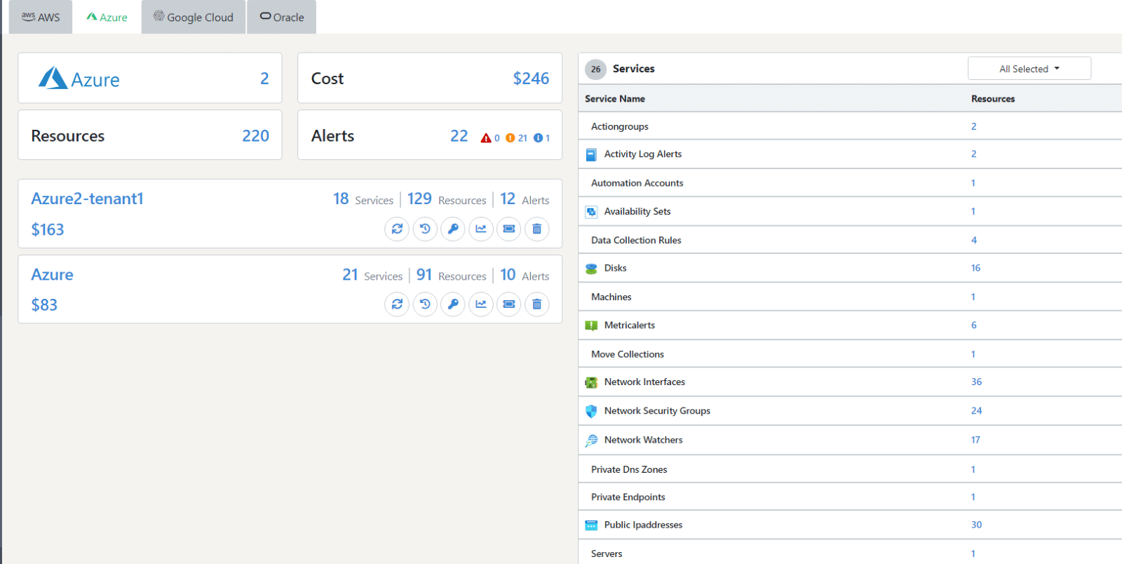
Task: Select the Private Endpoints row
Action: [x=850, y=497]
